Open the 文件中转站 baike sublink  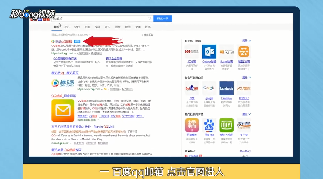click(x=128, y=116)
